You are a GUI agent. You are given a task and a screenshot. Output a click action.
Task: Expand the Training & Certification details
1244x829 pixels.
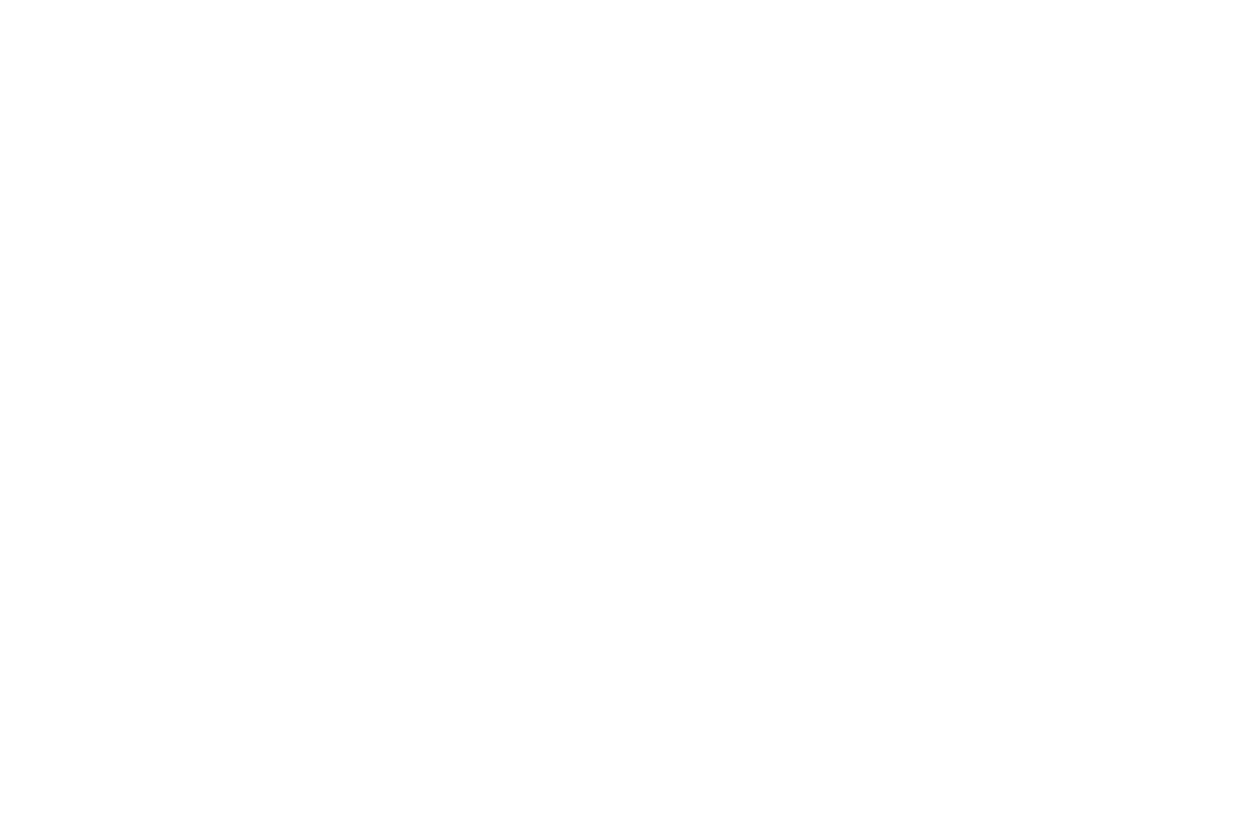pyautogui.click(x=623, y=521)
